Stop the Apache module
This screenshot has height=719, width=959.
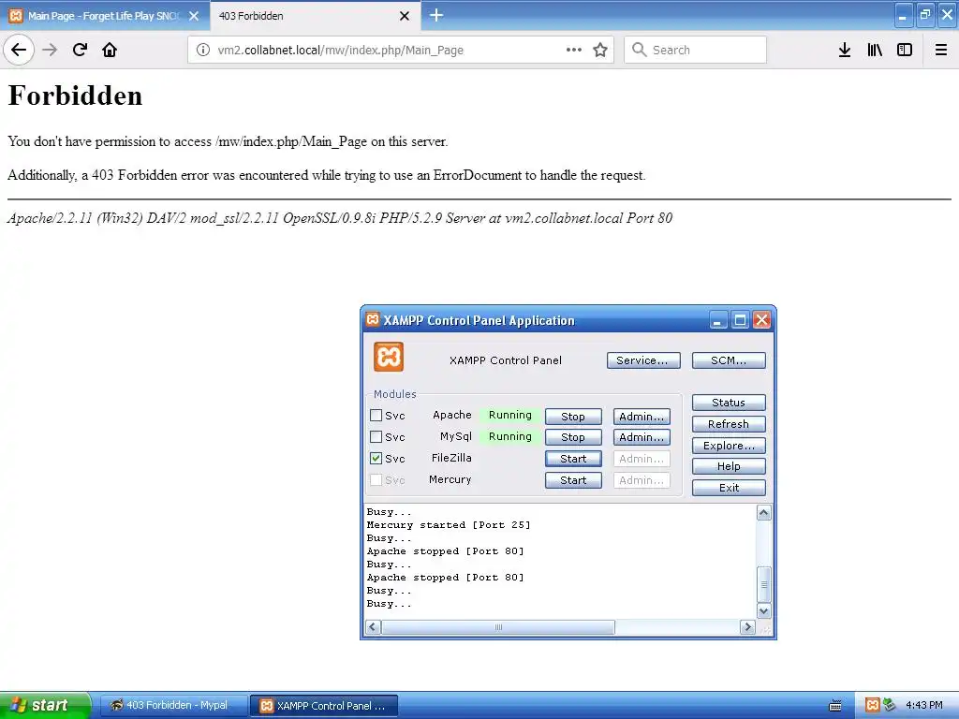[573, 417]
